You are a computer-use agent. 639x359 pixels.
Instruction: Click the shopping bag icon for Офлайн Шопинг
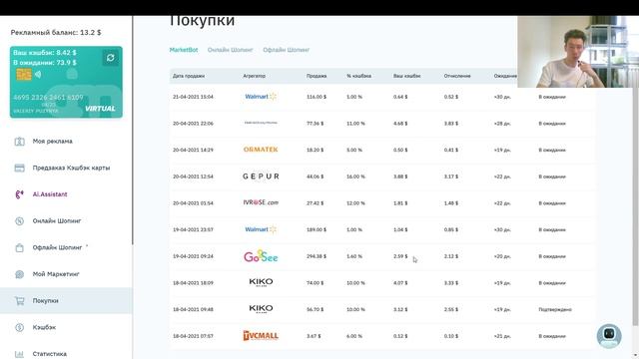20,247
